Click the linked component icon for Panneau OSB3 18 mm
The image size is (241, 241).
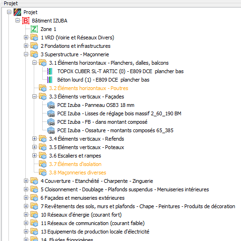(x=51, y=105)
